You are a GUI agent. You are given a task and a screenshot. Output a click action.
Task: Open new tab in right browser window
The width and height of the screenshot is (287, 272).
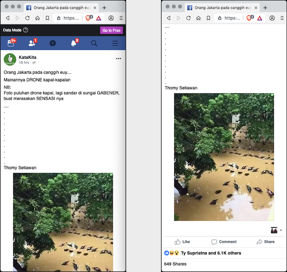point(265,7)
